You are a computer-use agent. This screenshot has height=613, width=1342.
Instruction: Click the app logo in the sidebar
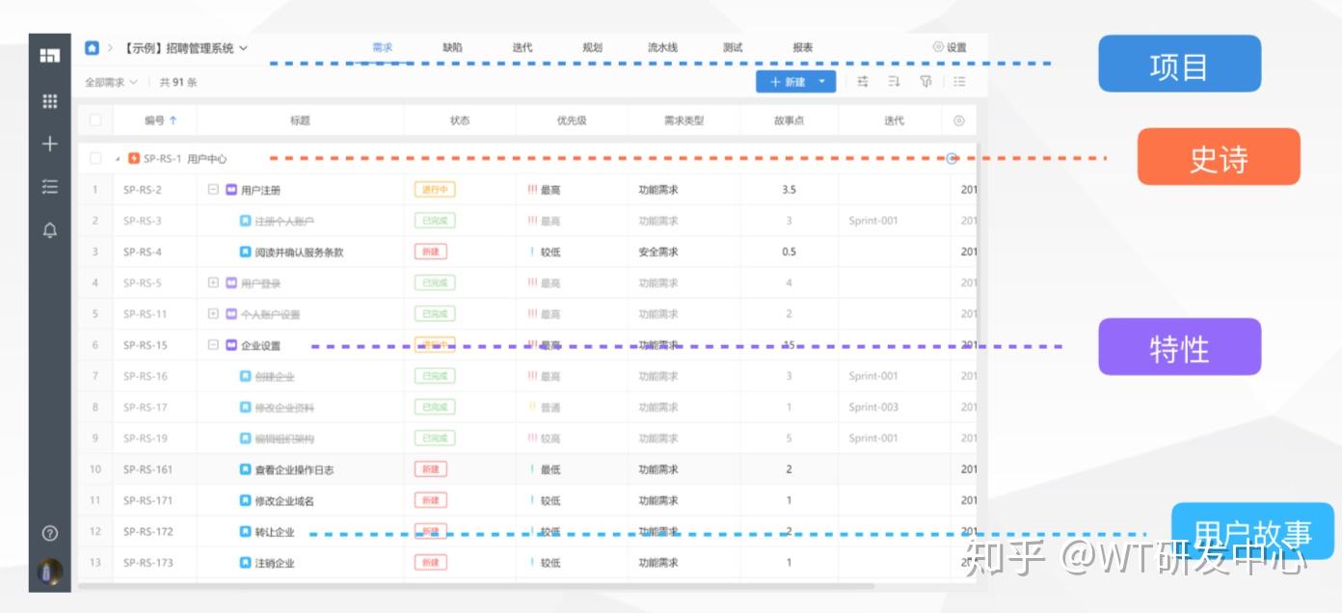click(50, 55)
